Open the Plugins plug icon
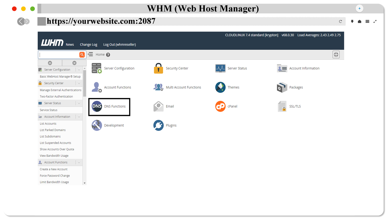Viewport: 389px width, 219px height. pyautogui.click(x=158, y=125)
